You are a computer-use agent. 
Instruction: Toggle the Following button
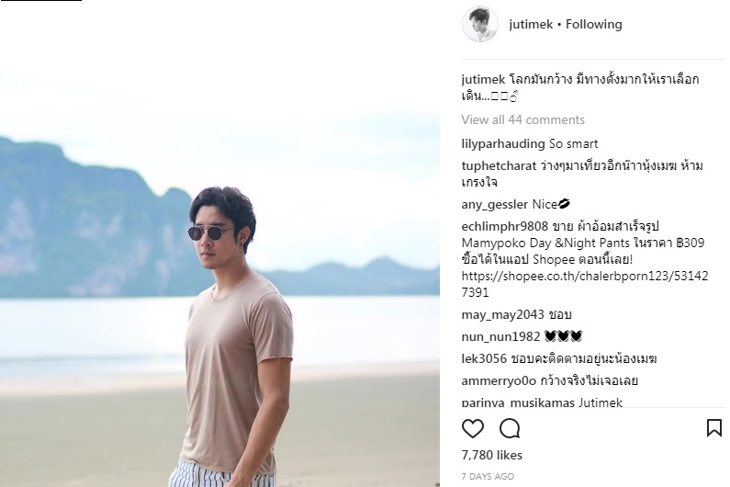[x=593, y=24]
